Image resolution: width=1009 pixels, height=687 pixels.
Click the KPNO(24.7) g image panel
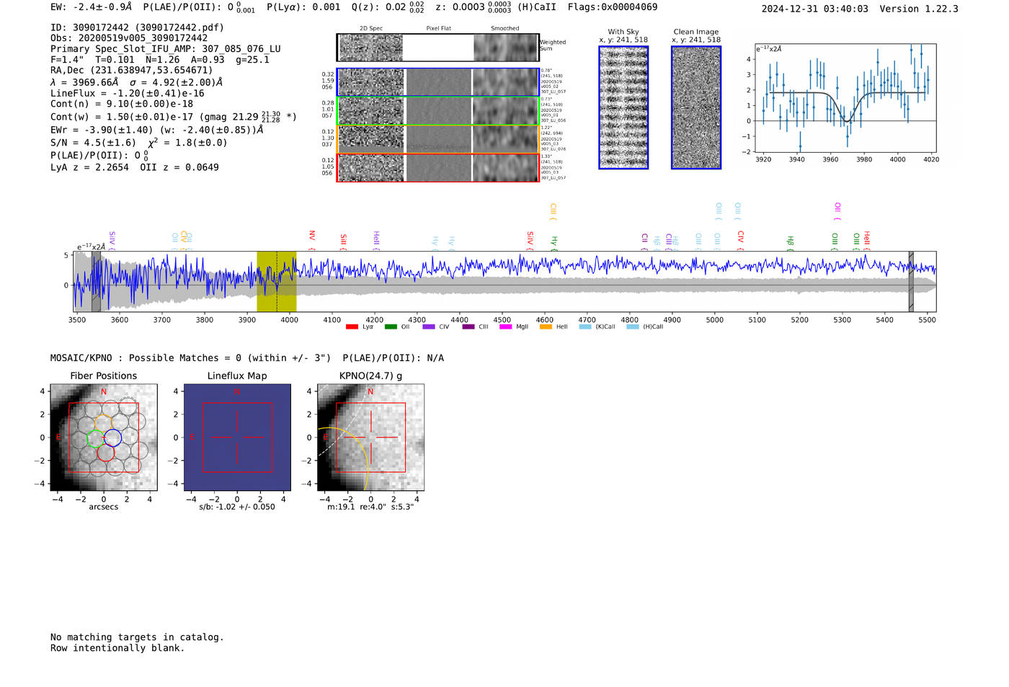(x=370, y=438)
